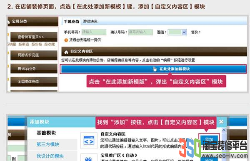Select the 腾讯qq业务 category

pyautogui.click(x=34, y=68)
